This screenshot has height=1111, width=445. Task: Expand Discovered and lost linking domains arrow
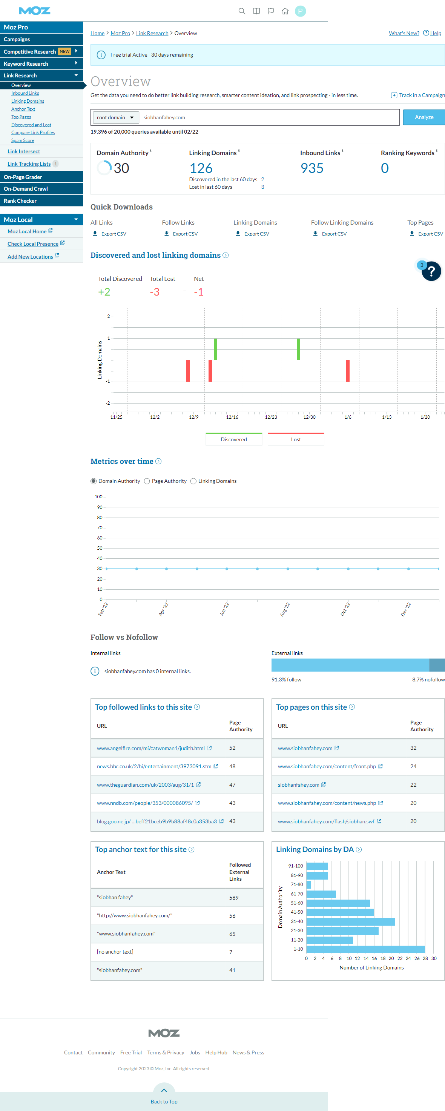225,255
